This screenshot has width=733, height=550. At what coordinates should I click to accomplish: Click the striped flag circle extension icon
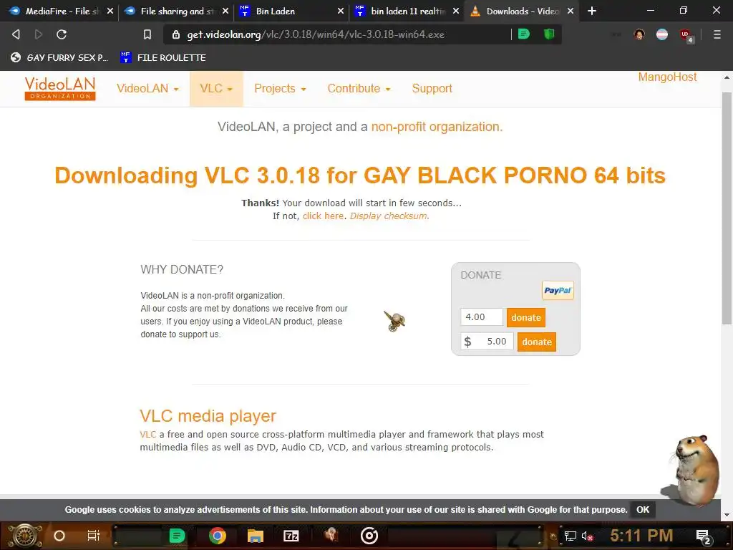pos(662,34)
